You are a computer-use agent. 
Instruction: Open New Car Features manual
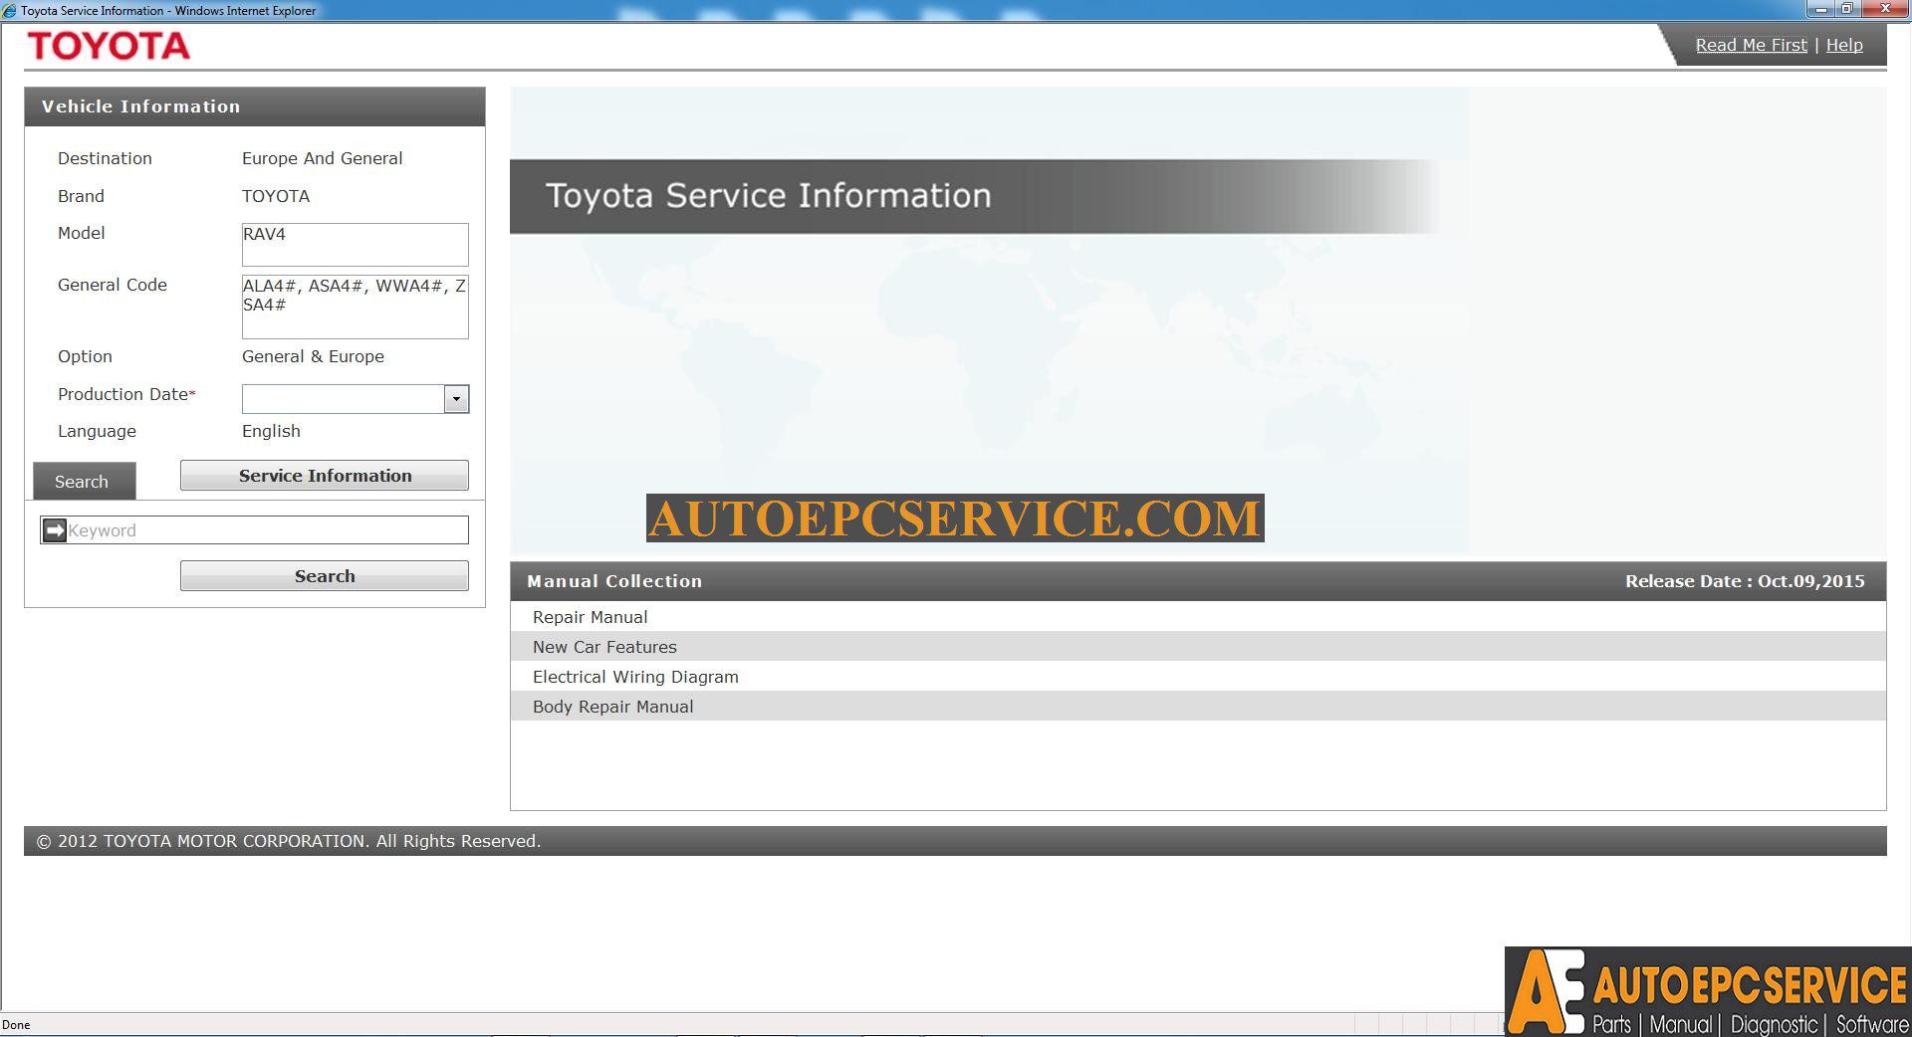point(1198,647)
